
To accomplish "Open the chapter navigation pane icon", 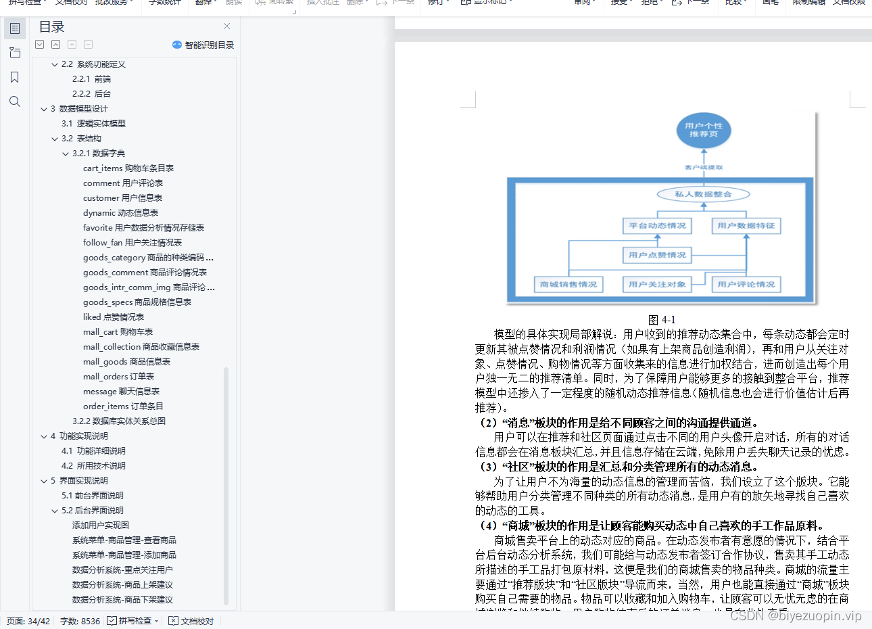I will (15, 53).
